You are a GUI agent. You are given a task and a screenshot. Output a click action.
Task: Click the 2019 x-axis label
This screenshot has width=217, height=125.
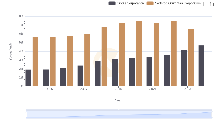point(118,89)
